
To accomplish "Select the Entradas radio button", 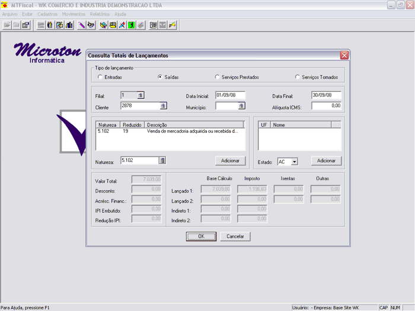I will (x=100, y=77).
